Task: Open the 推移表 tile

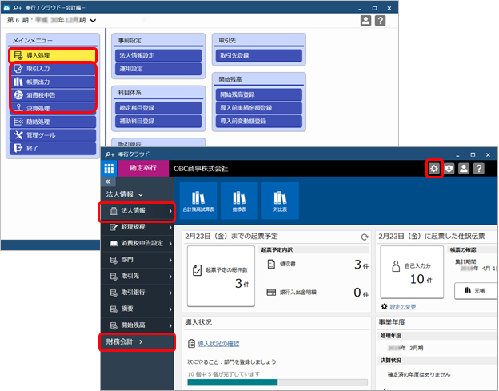Action: pos(239,201)
